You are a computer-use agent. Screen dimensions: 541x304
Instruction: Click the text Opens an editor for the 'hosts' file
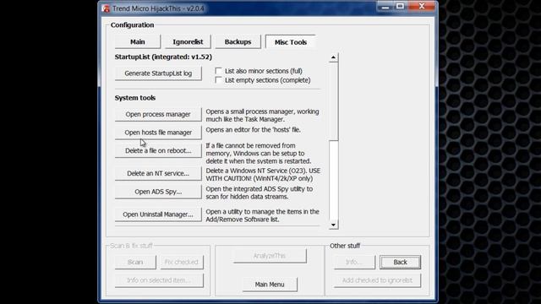(x=254, y=130)
